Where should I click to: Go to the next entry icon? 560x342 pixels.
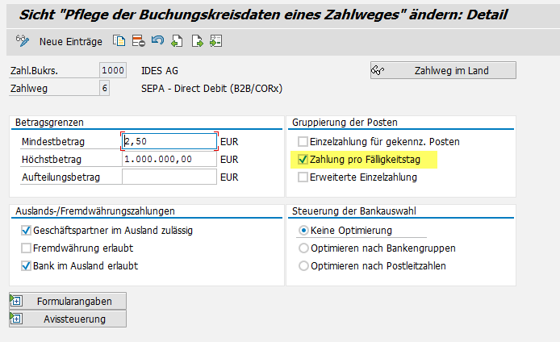tap(196, 41)
